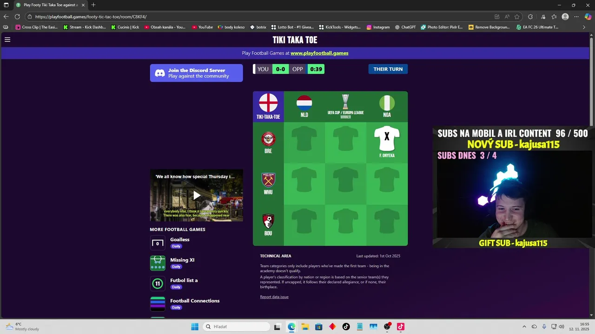595x334 pixels.
Task: Open the www.playfootball.games link
Action: click(319, 53)
